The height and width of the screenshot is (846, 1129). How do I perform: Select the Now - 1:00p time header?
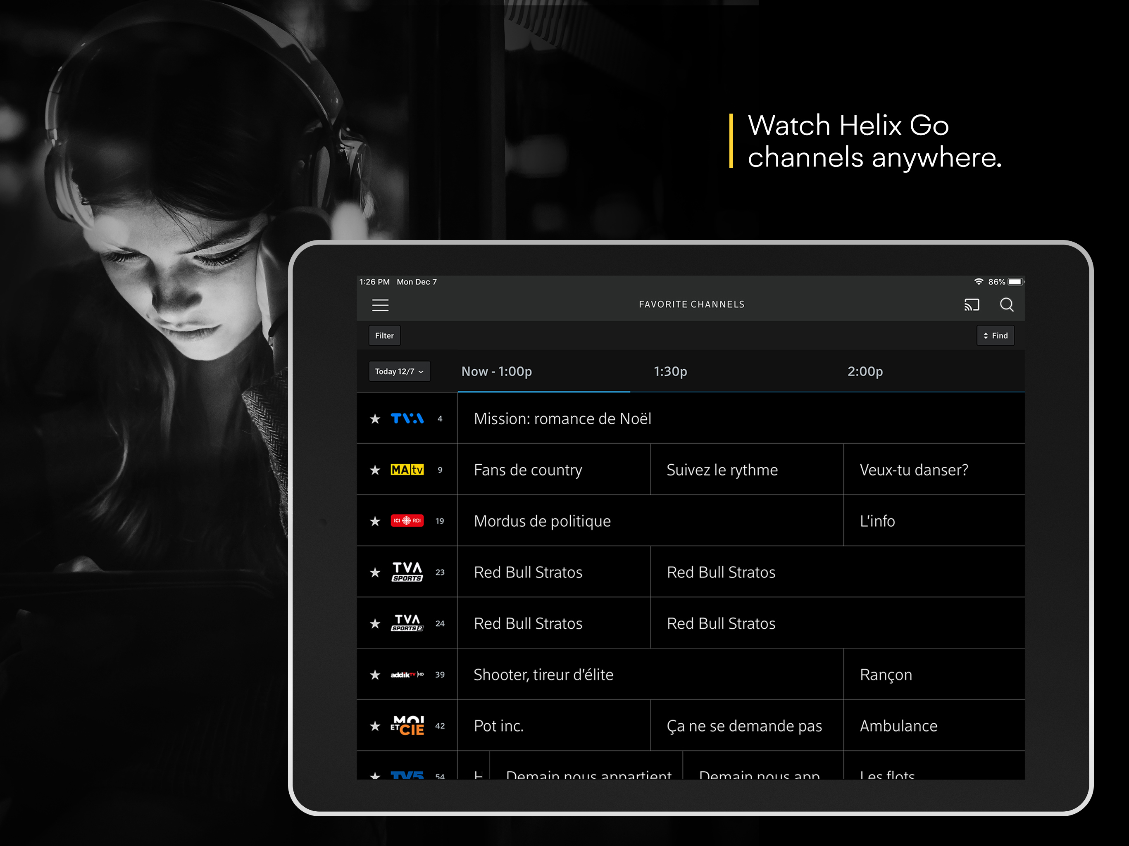tap(496, 371)
